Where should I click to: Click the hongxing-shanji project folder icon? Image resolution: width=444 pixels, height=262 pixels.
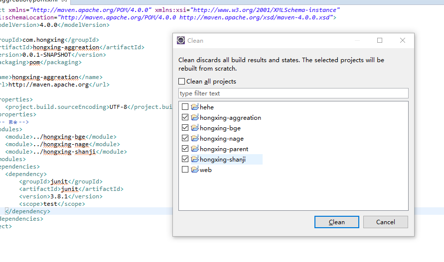pyautogui.click(x=195, y=159)
